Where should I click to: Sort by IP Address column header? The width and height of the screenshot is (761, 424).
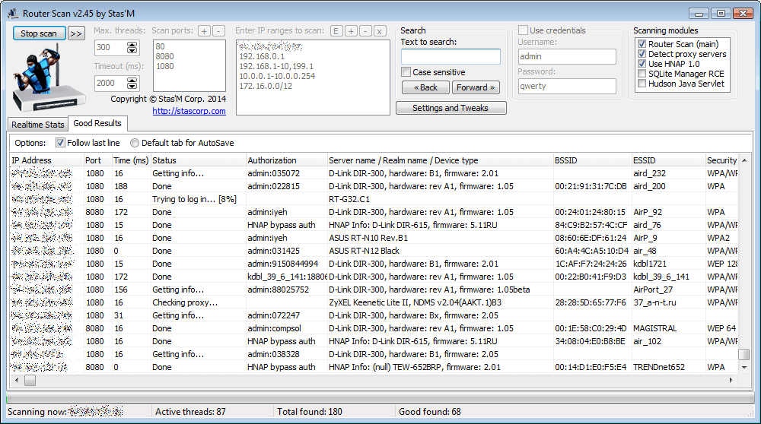(46, 160)
